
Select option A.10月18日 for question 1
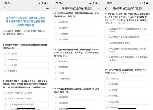click(x=26, y=54)
